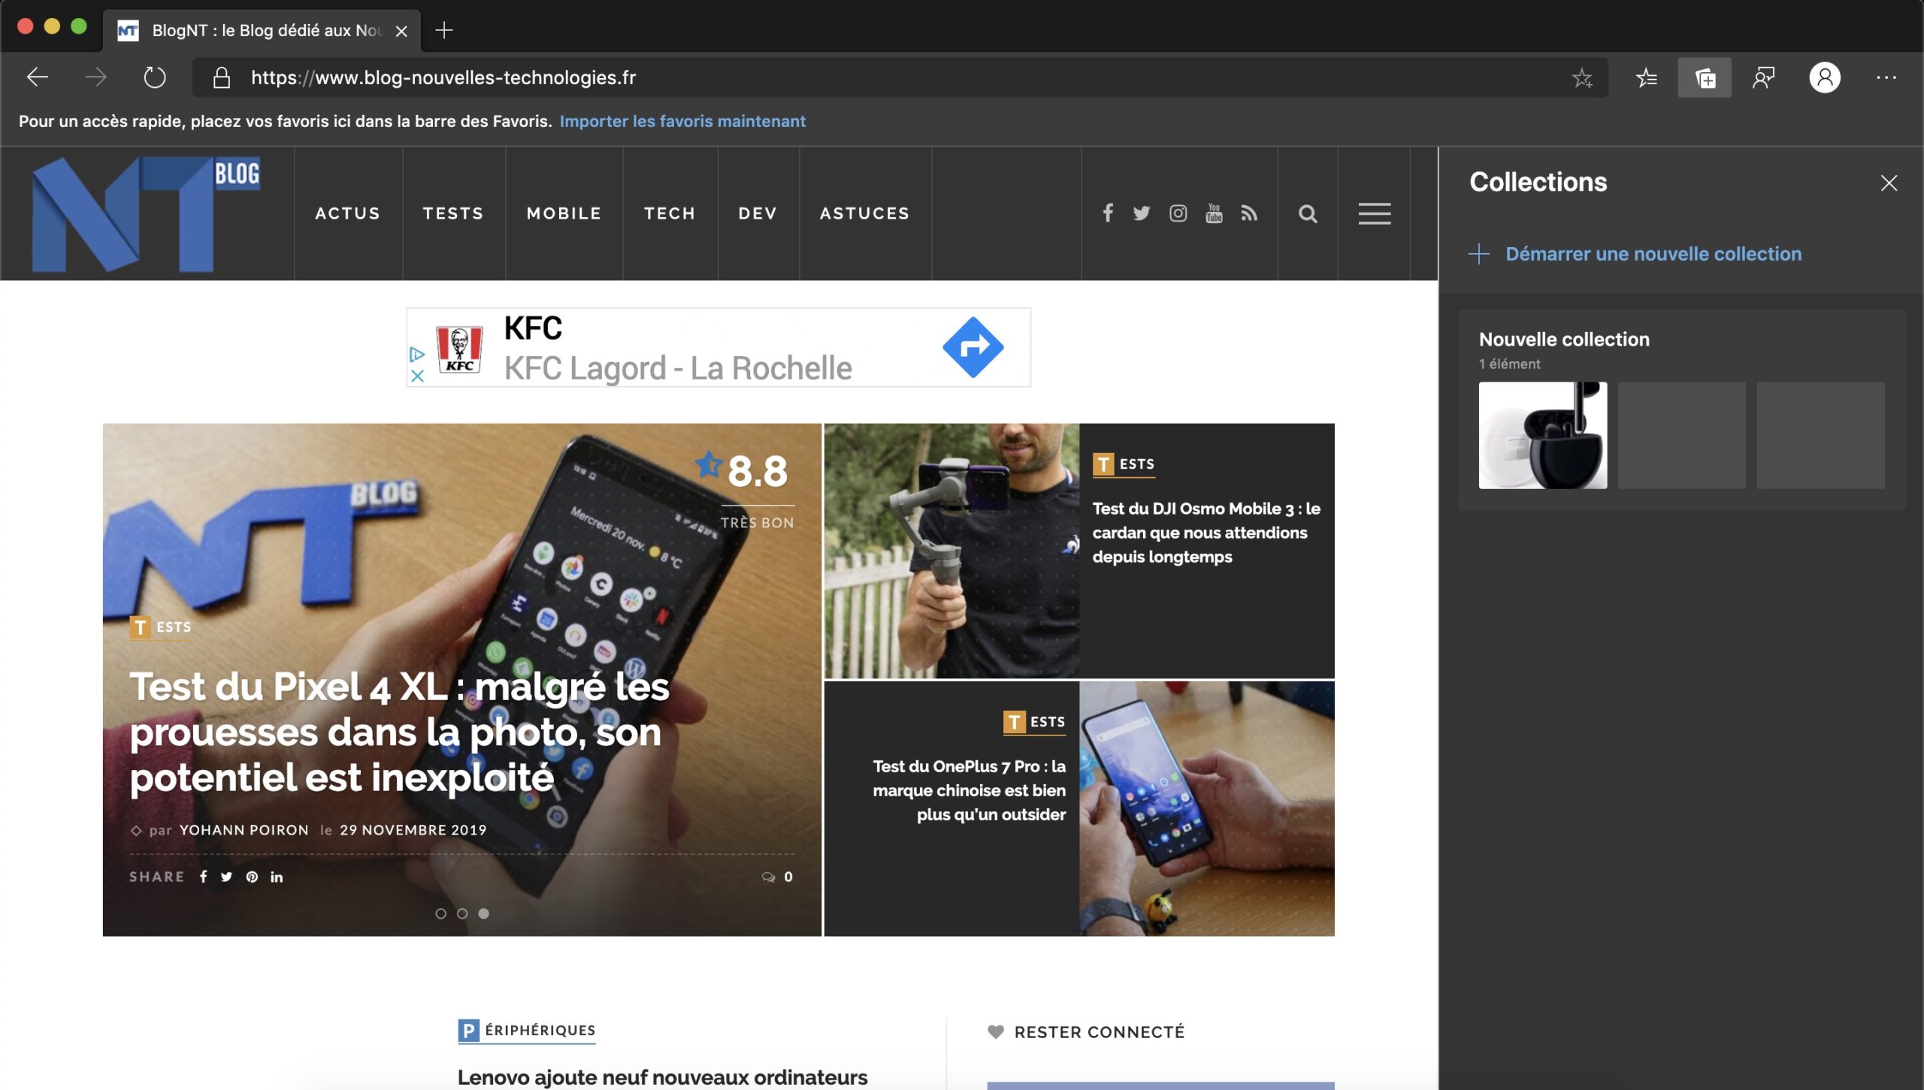Open the earbuds thumbnail in Nouvelle collection
Image resolution: width=1924 pixels, height=1090 pixels.
[x=1543, y=434]
